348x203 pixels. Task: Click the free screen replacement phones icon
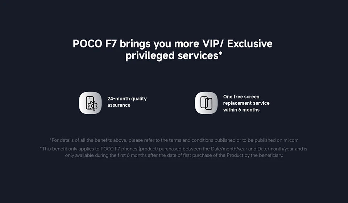click(x=206, y=103)
